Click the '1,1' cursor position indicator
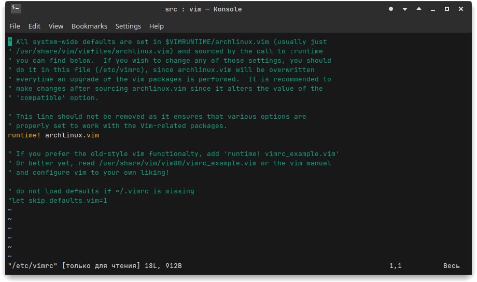477x282 pixels. pyautogui.click(x=396, y=265)
